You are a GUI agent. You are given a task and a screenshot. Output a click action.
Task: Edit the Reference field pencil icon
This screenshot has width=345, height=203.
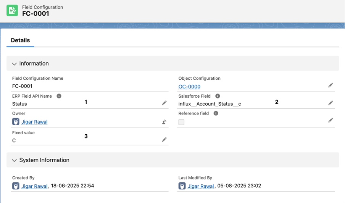point(330,120)
